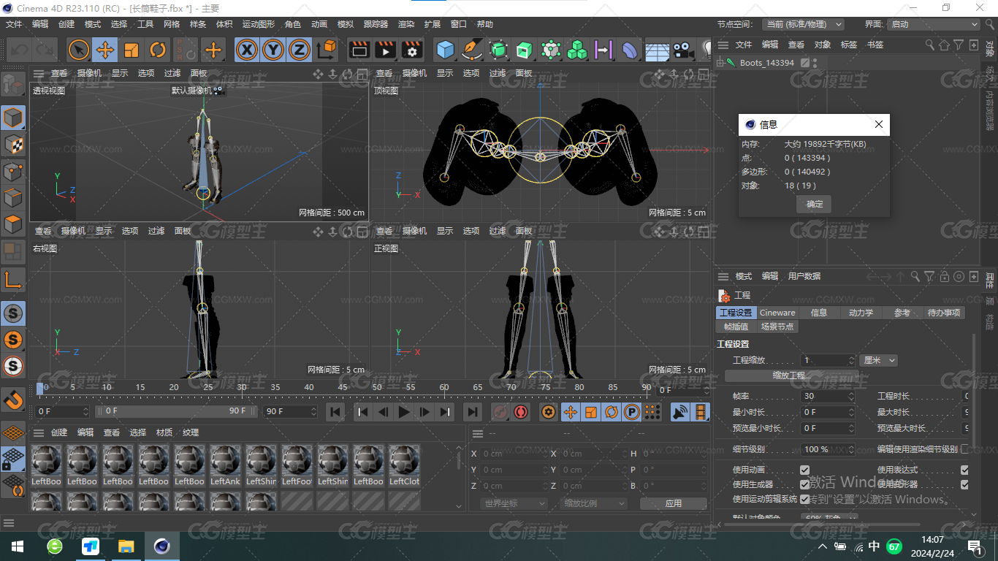Open Edit Render Settings gear clapperboard
The width and height of the screenshot is (998, 561).
click(413, 50)
